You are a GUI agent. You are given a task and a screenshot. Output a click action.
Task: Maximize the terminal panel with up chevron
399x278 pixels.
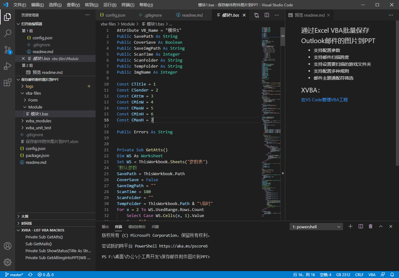tap(381, 226)
